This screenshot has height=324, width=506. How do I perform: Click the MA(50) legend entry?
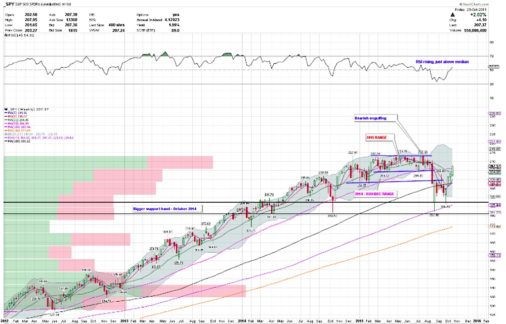tap(17, 123)
